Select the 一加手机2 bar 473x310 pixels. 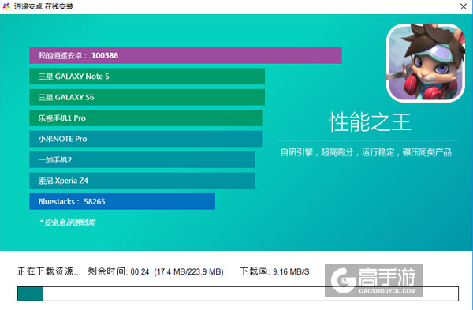pyautogui.click(x=142, y=159)
